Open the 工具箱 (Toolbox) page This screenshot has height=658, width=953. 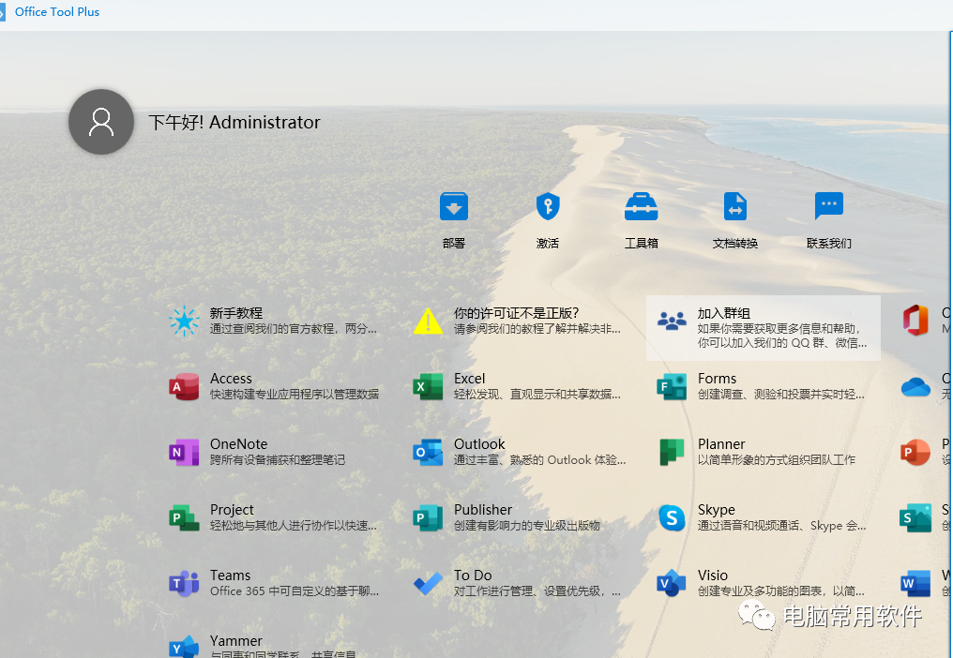pyautogui.click(x=642, y=220)
